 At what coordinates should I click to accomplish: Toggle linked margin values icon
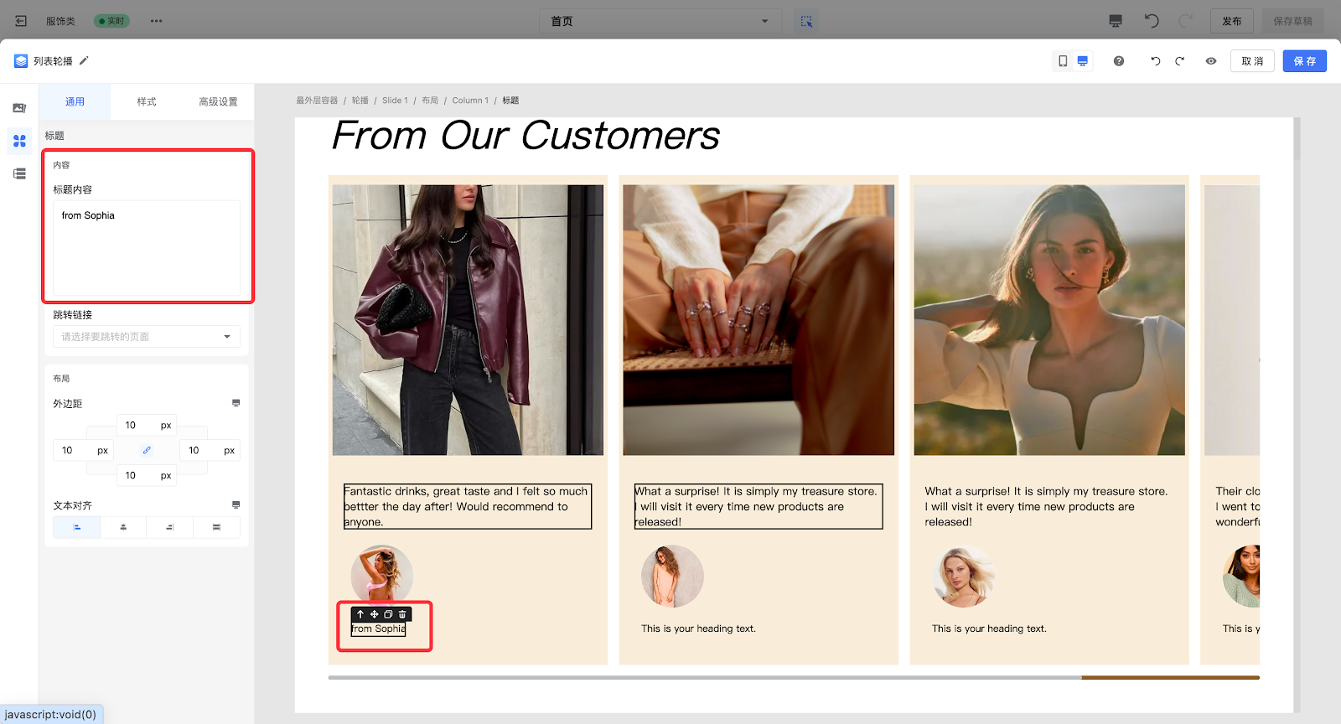[147, 450]
